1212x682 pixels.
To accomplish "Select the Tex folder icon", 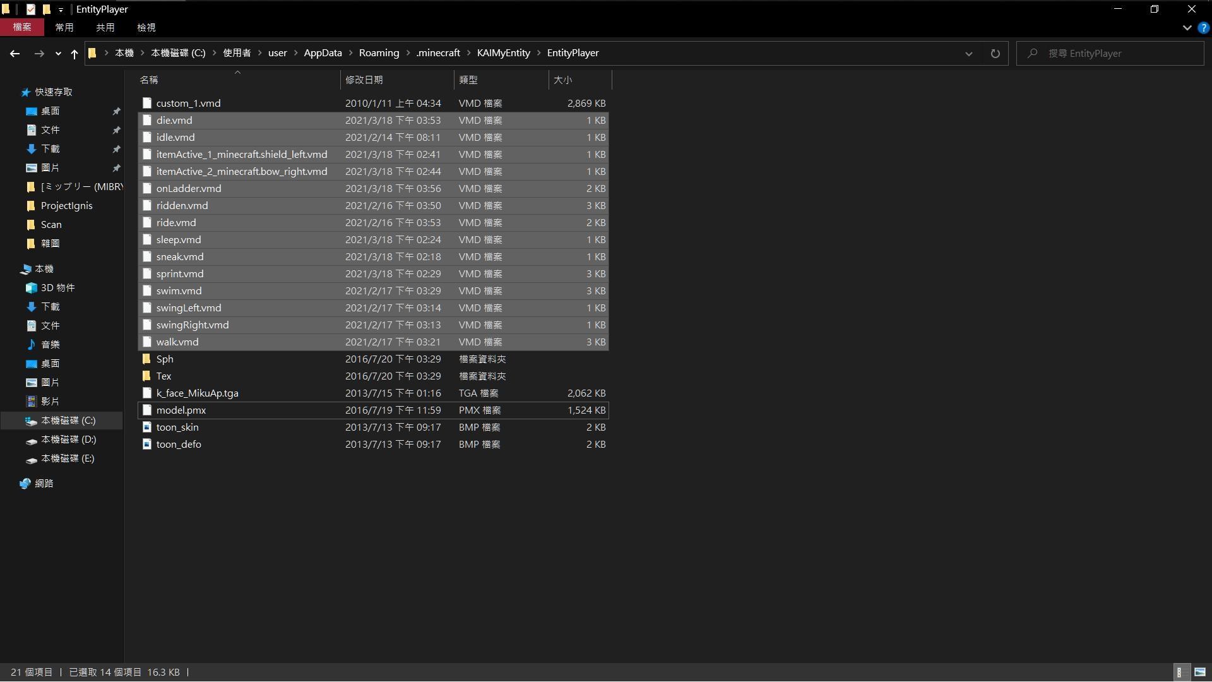I will click(x=147, y=376).
